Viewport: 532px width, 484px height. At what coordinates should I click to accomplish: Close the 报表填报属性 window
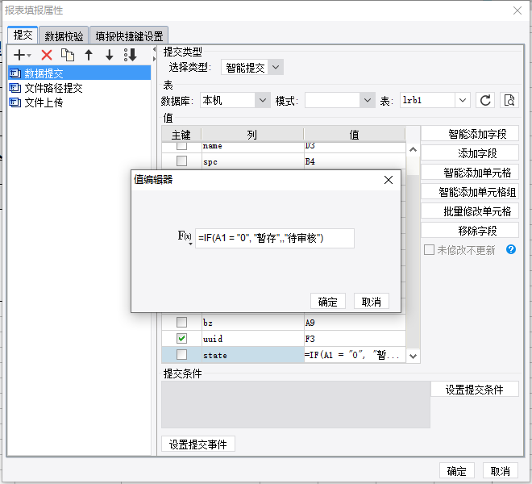pyautogui.click(x=517, y=10)
